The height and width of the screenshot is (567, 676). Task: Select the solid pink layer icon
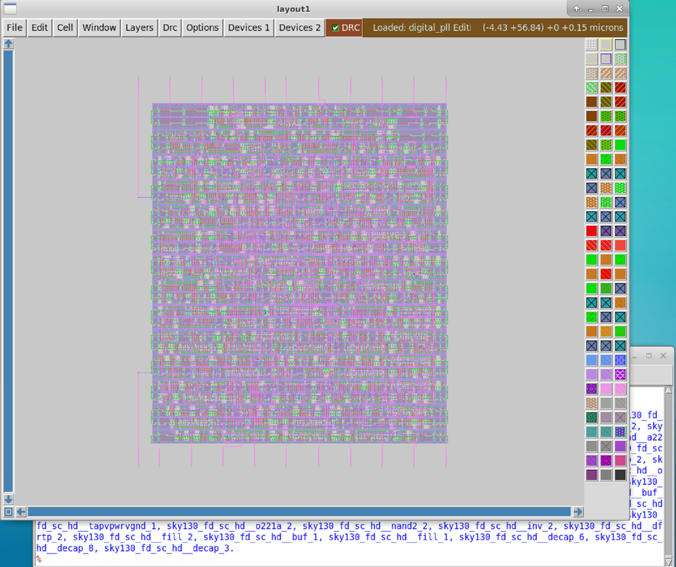606,389
